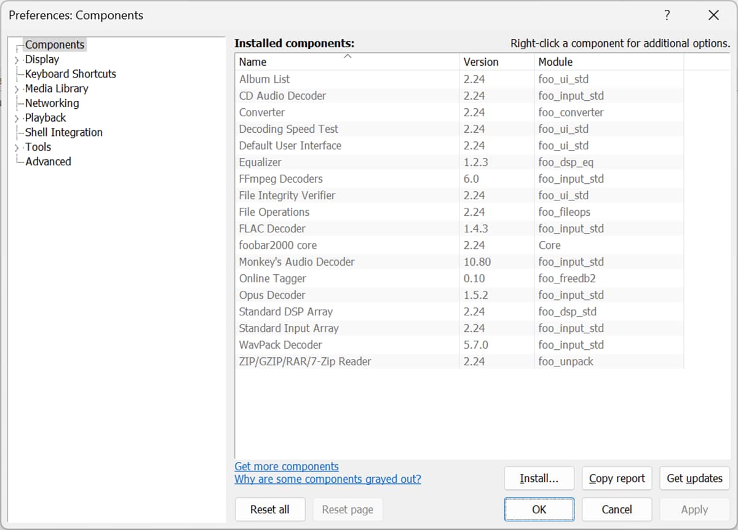Dismiss dialog with Cancel

[616, 509]
